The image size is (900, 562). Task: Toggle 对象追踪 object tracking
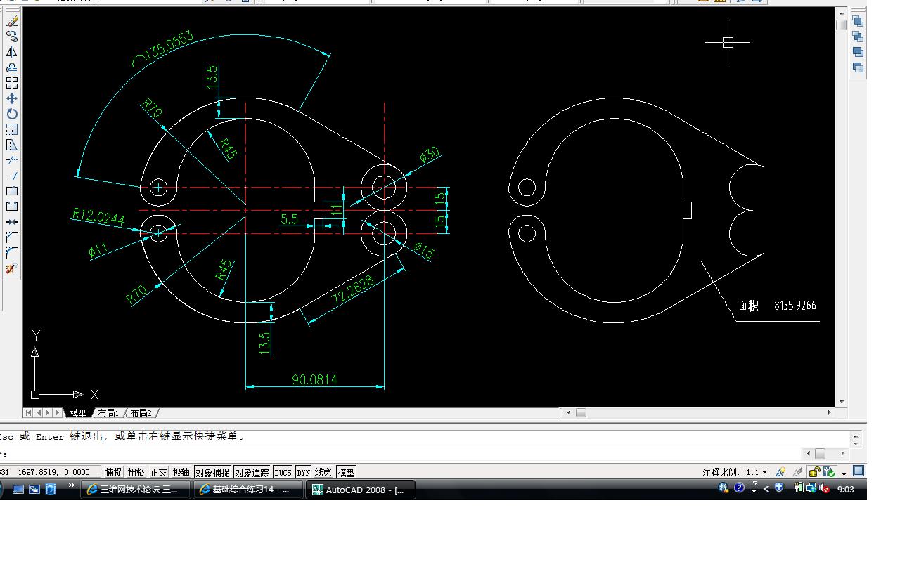252,472
